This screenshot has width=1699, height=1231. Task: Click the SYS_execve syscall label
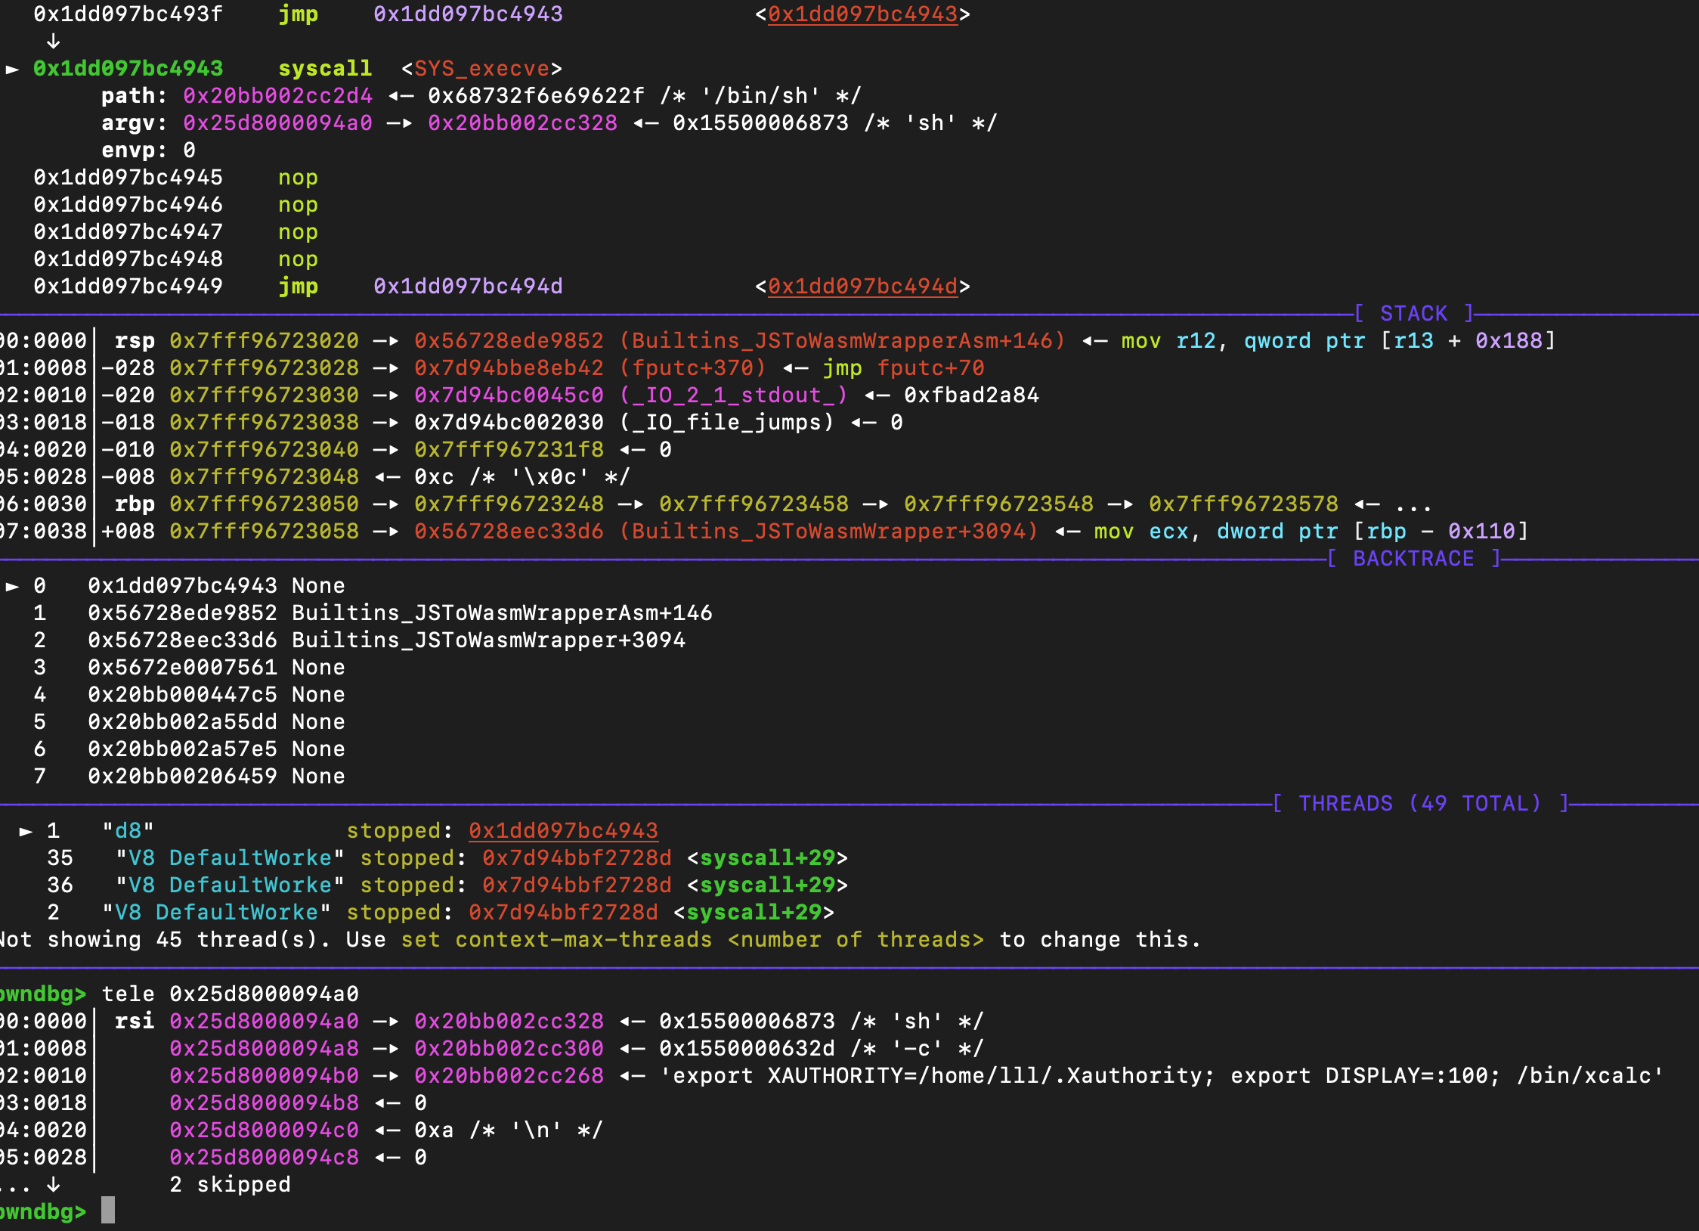(x=481, y=69)
